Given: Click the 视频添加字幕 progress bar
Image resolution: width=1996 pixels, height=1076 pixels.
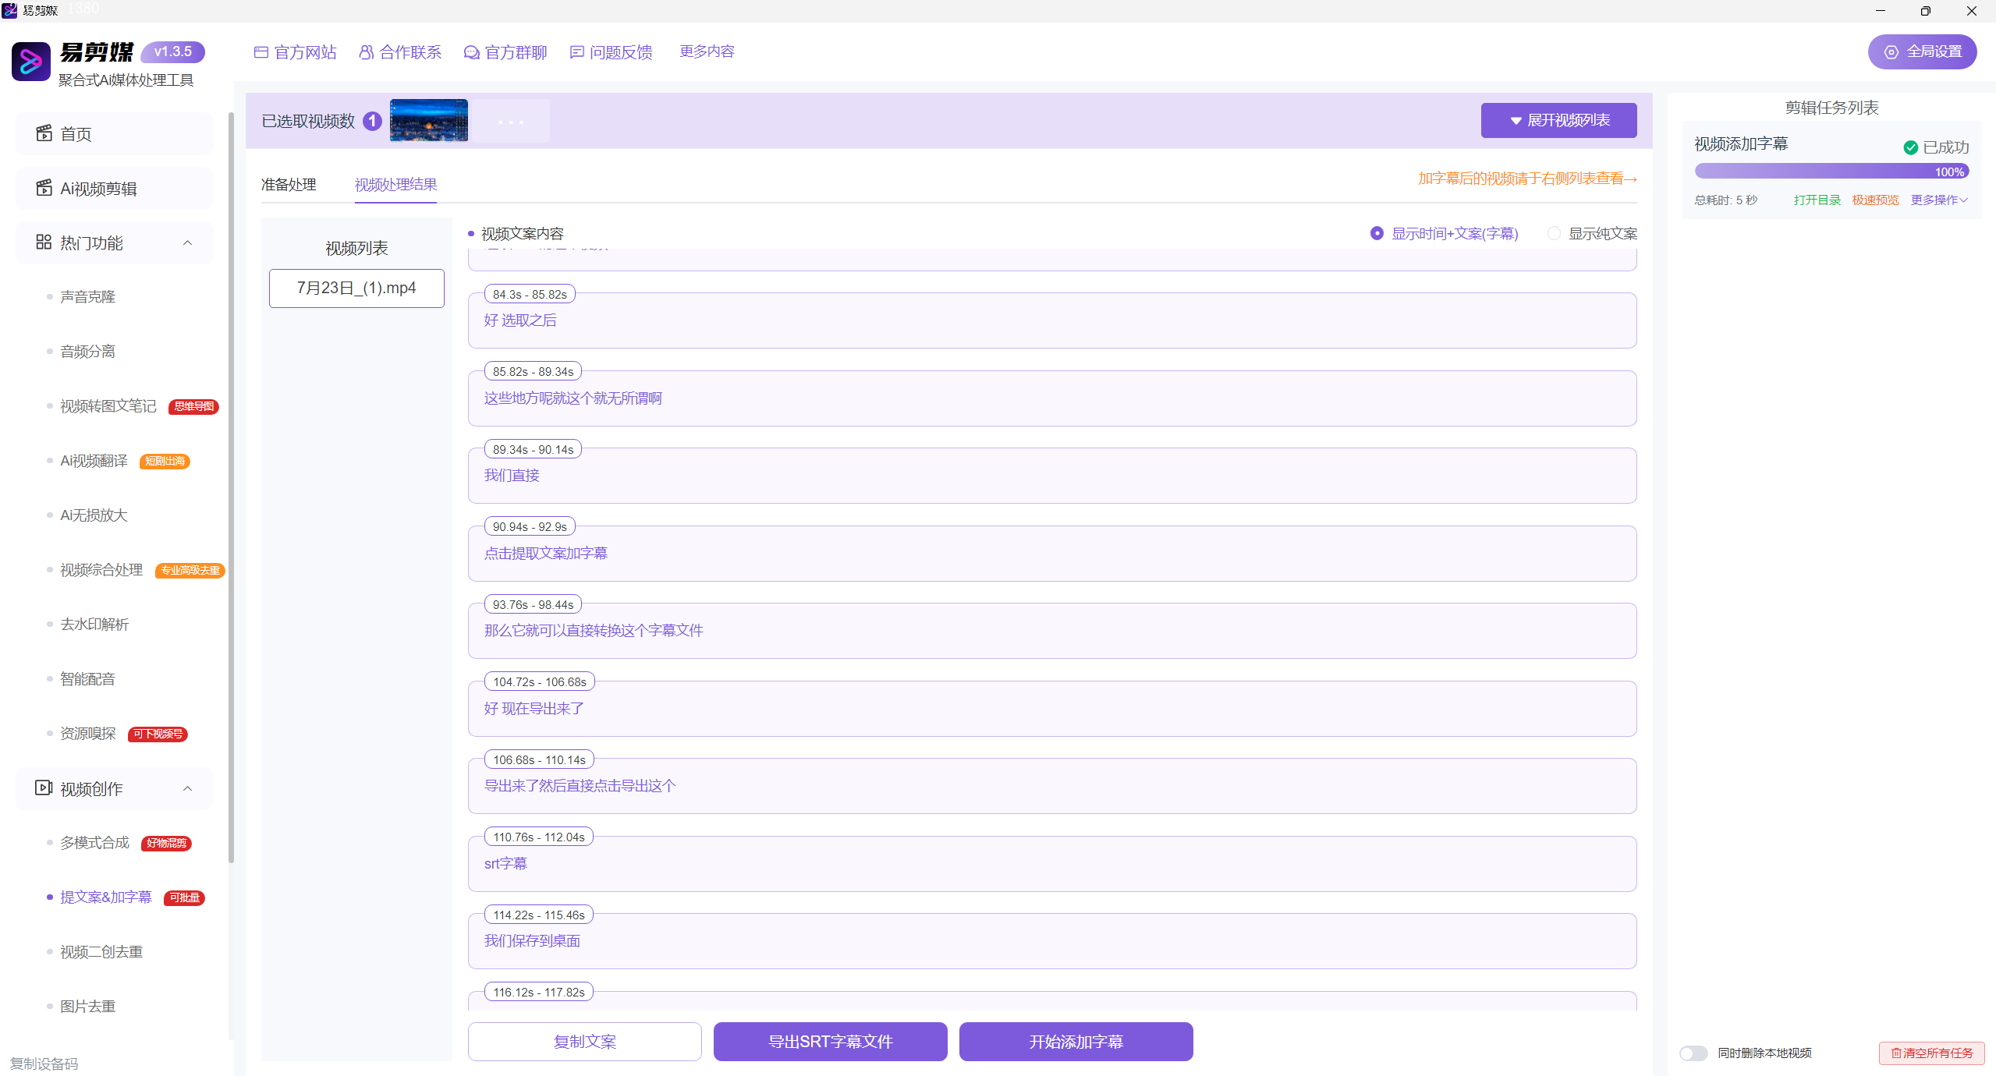Looking at the screenshot, I should 1831,172.
